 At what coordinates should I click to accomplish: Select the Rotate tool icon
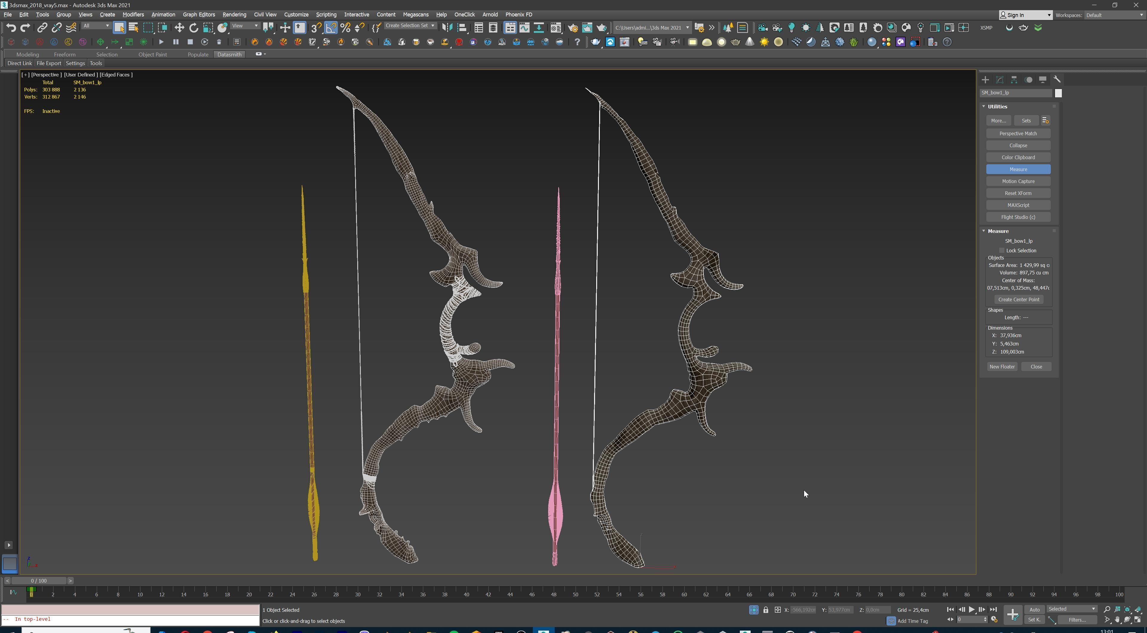click(194, 27)
